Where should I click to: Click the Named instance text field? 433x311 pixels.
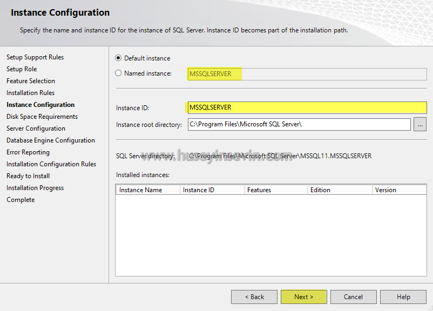(307, 74)
